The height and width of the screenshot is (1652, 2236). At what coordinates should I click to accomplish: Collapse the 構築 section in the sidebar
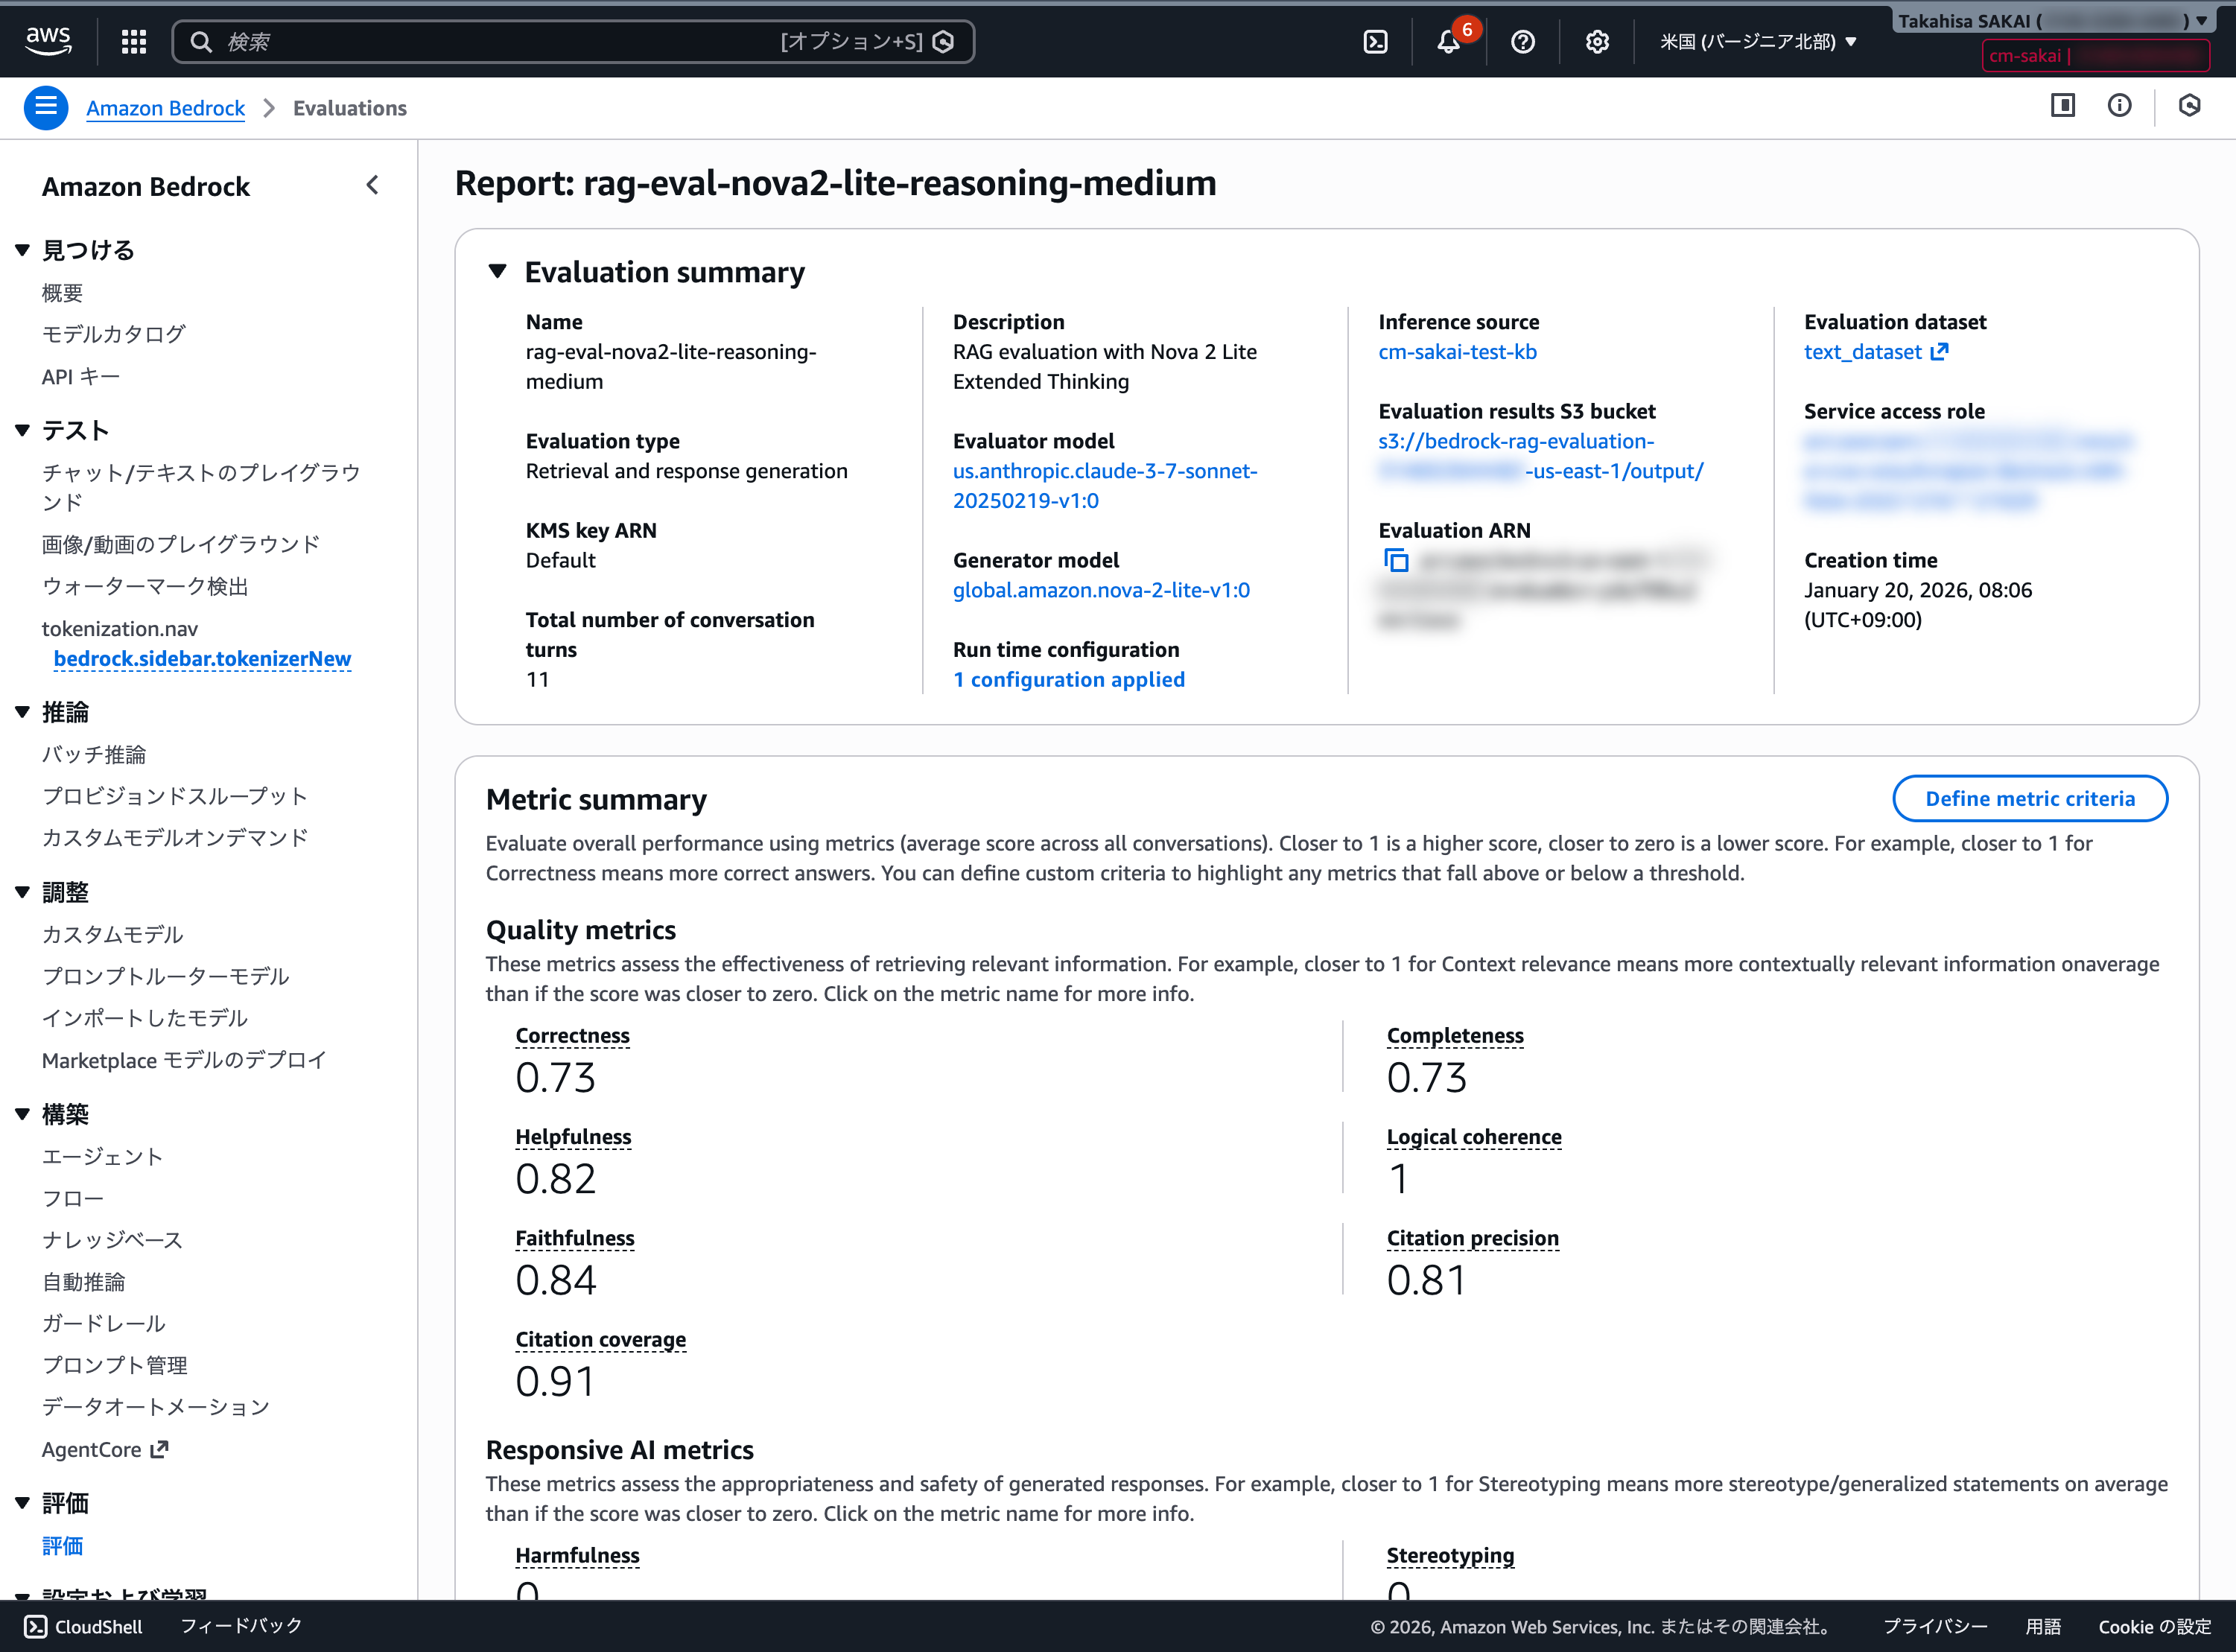click(22, 1114)
